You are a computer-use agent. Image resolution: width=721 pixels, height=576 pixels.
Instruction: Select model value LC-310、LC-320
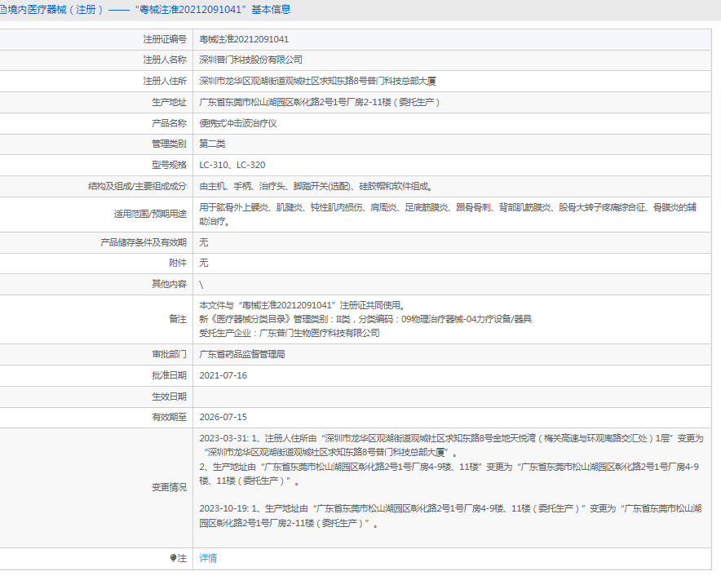(x=232, y=165)
